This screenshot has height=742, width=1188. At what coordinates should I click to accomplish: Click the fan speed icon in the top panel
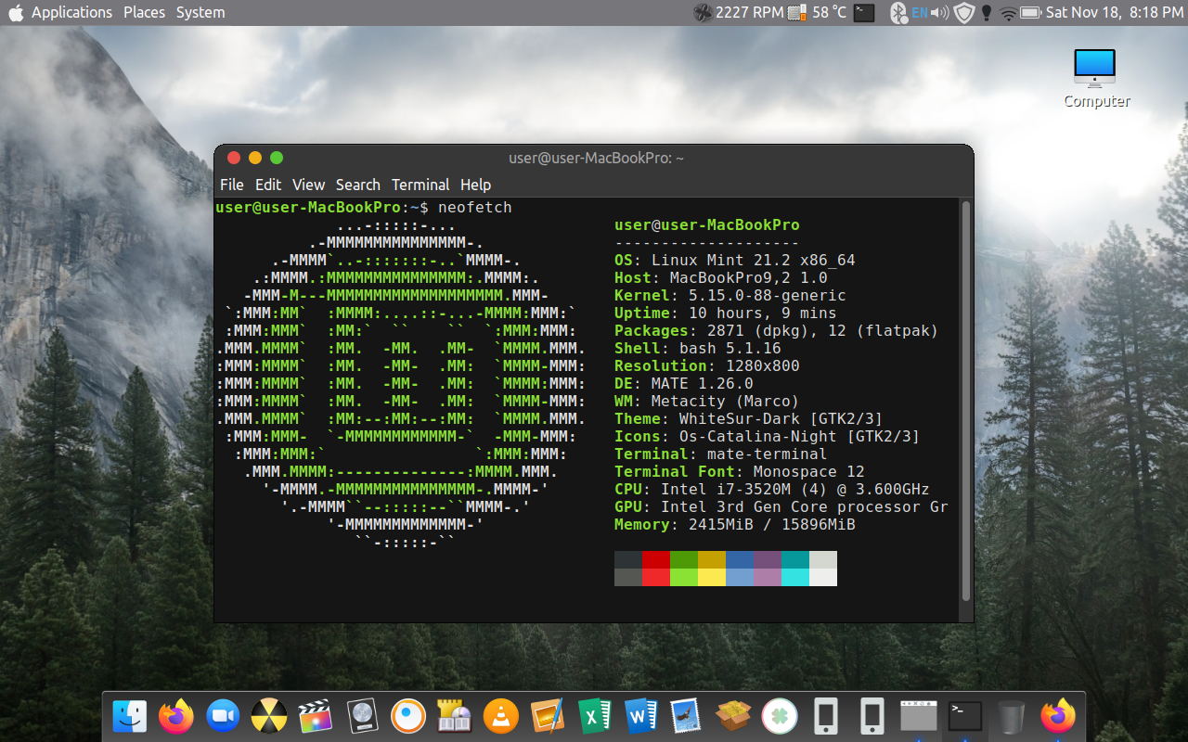coord(703,12)
